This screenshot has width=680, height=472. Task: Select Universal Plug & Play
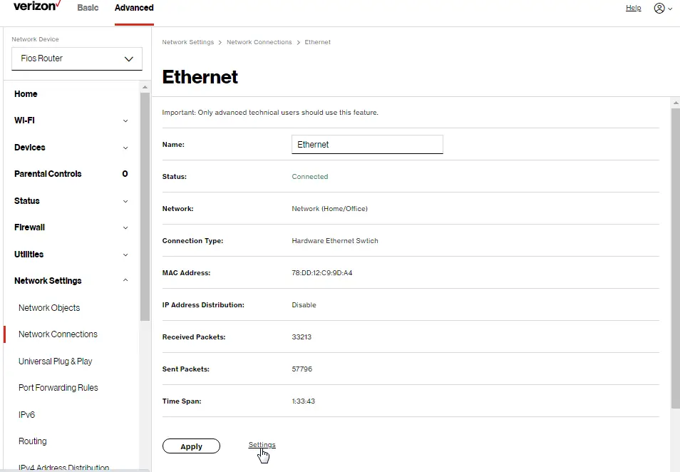tap(55, 361)
